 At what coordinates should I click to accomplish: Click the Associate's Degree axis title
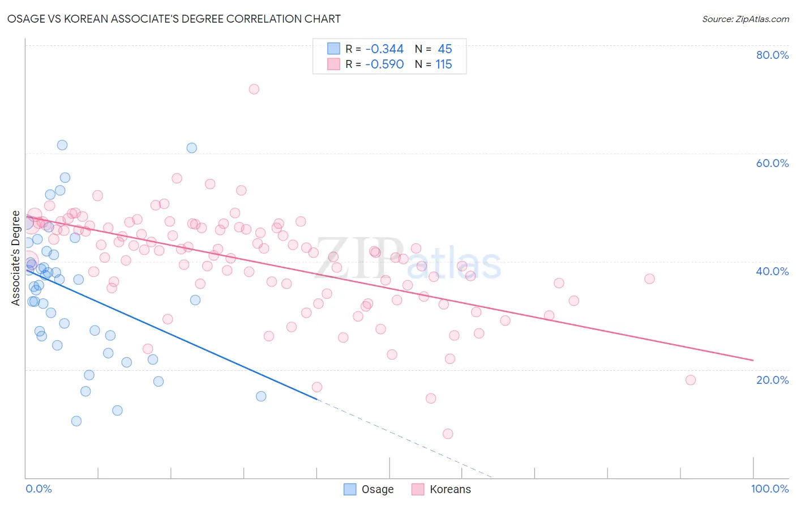[x=16, y=258]
